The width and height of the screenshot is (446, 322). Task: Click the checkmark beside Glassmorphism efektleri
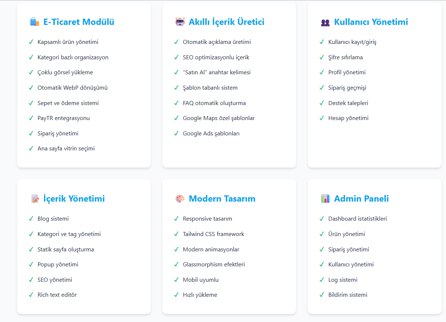tap(176, 265)
